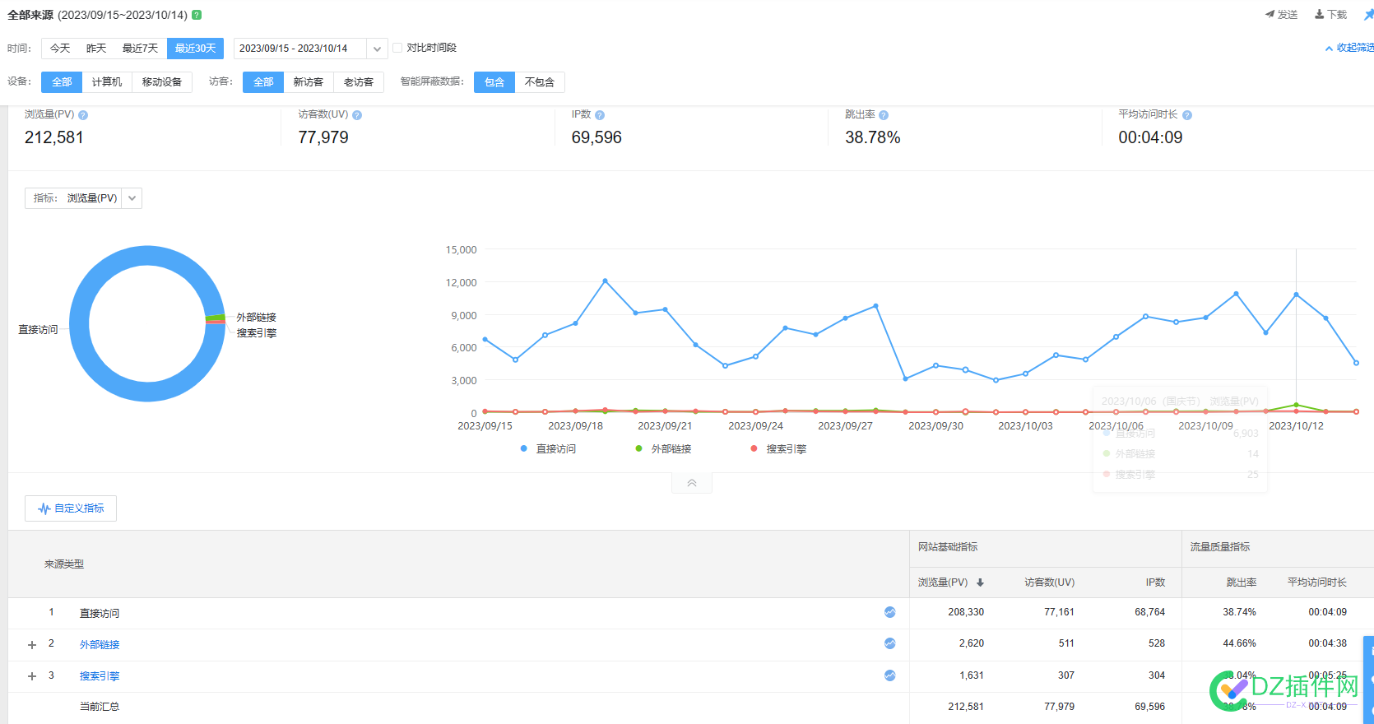Open trend chart icon for 搜索引擎 row
This screenshot has height=724, width=1374.
tap(889, 675)
